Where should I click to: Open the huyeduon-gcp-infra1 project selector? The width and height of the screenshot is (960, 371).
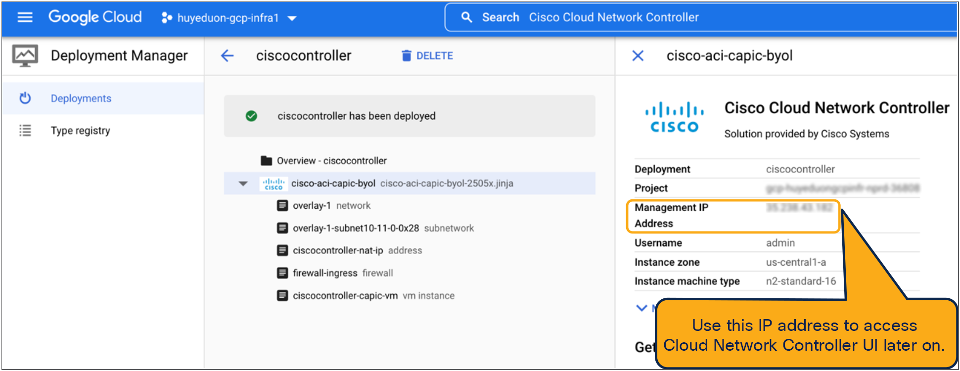[229, 18]
